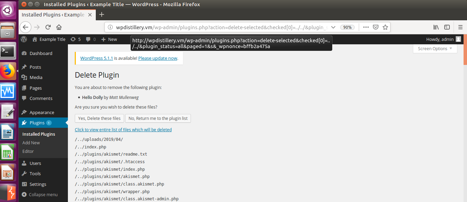Open the page actions three-dot menu
Screen dimensions: 467x202
(x=366, y=27)
